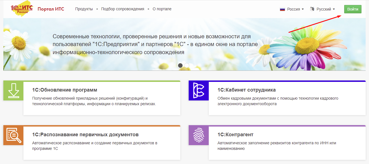Switch to the second carousel slide dot
369x164 pixels.
point(187,65)
